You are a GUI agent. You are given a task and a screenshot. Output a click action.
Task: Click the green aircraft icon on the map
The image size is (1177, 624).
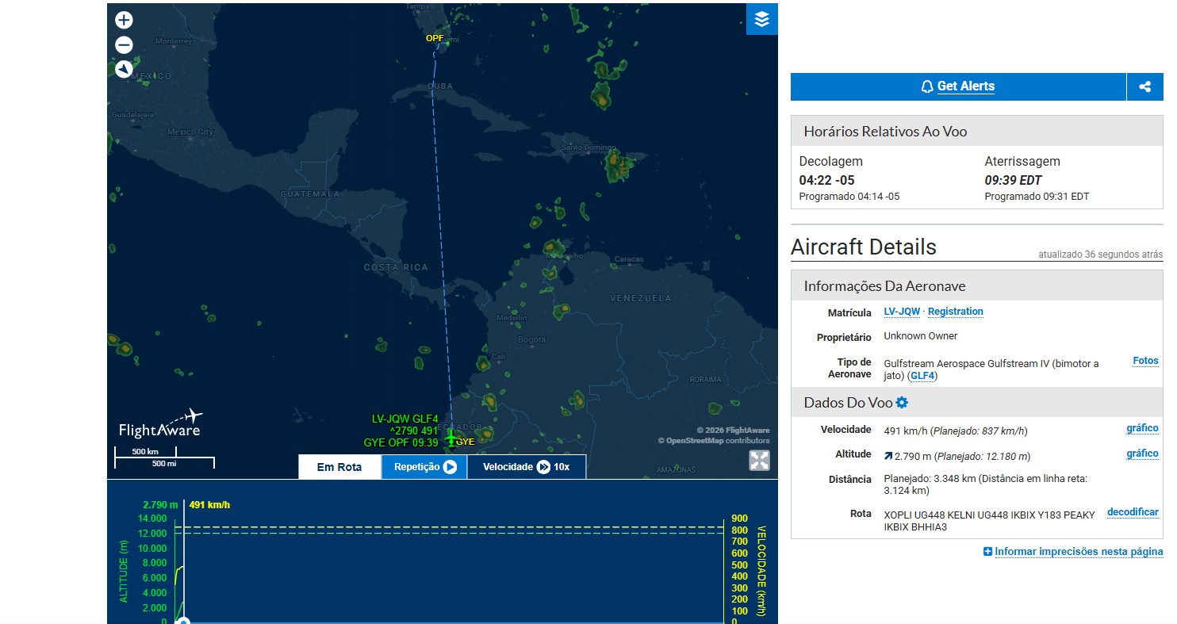pos(451,437)
